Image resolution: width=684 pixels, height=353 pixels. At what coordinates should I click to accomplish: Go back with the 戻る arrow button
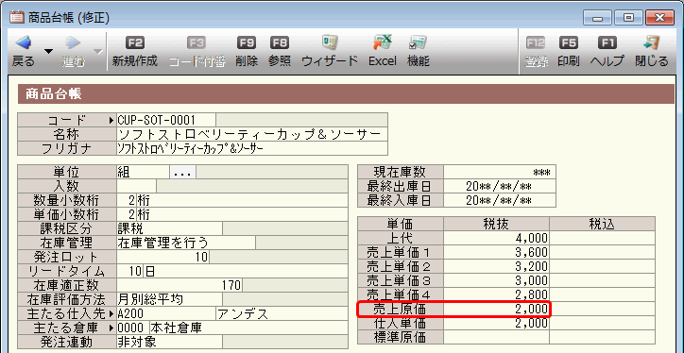(x=23, y=51)
